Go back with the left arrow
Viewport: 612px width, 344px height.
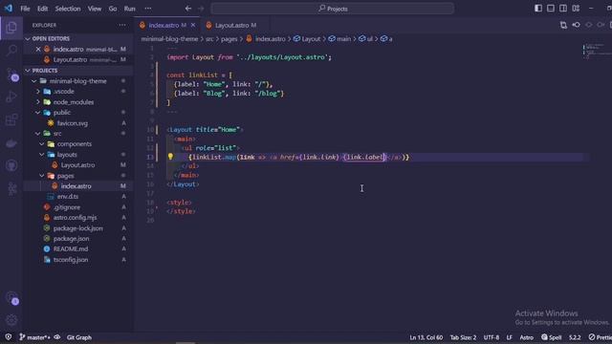[188, 9]
